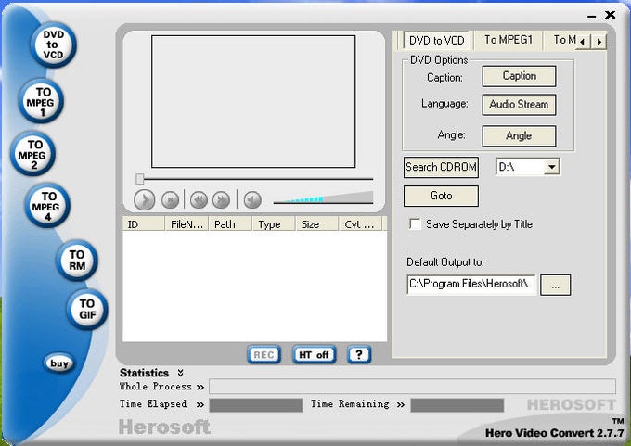Sort by the ID column header

coord(144,224)
